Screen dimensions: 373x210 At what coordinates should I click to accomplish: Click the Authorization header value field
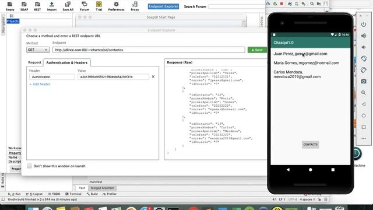pos(113,77)
